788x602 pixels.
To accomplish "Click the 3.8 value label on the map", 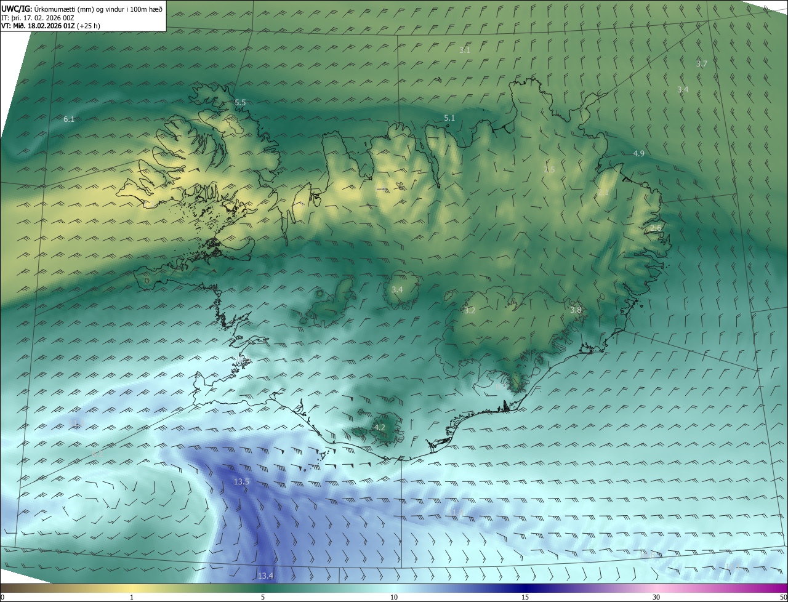I will 576,310.
